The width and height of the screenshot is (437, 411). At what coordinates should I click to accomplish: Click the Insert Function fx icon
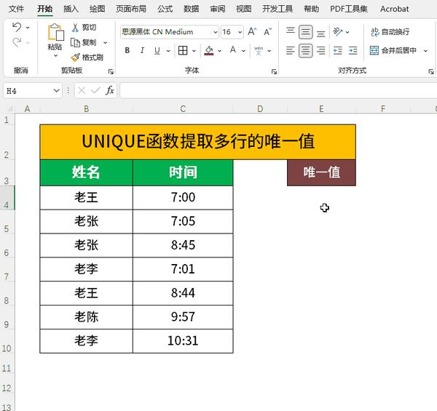109,90
